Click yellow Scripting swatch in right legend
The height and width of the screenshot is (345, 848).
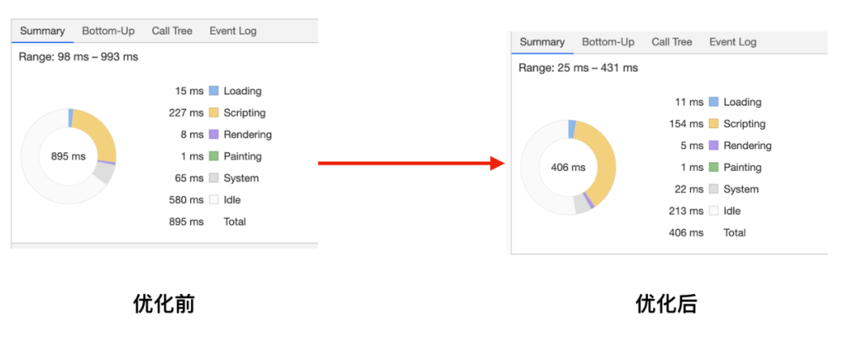tap(713, 124)
